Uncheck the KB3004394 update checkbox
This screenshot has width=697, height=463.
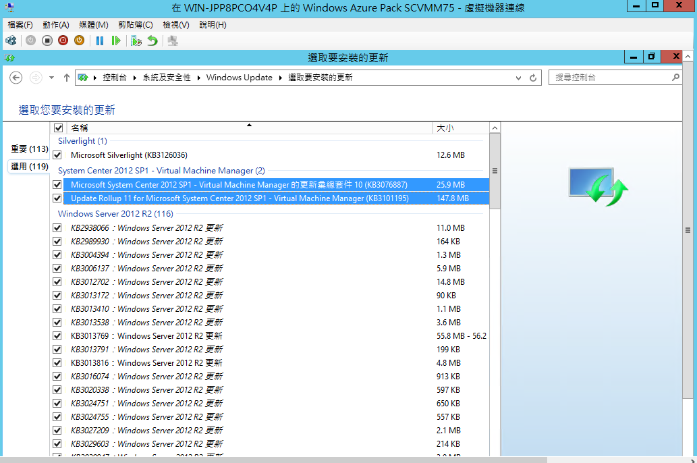[57, 255]
